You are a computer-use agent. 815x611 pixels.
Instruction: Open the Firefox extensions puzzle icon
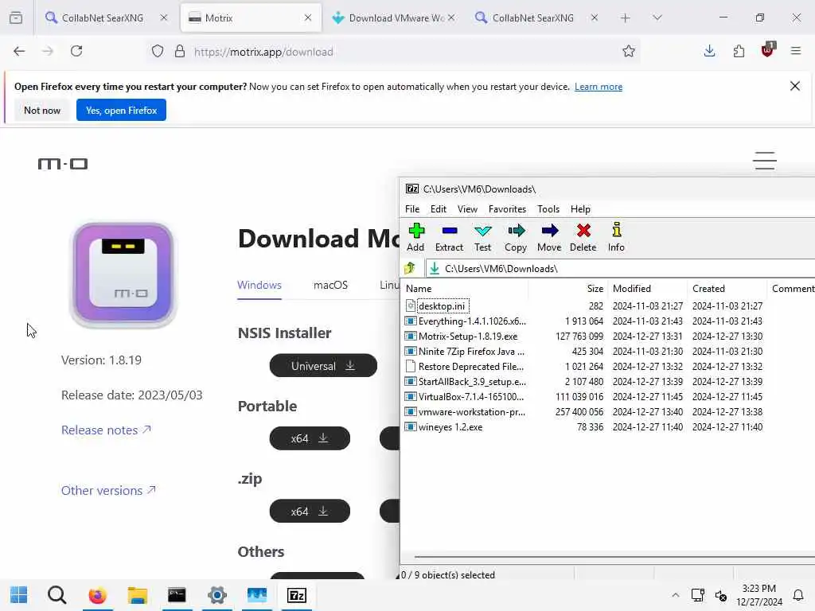(x=739, y=51)
